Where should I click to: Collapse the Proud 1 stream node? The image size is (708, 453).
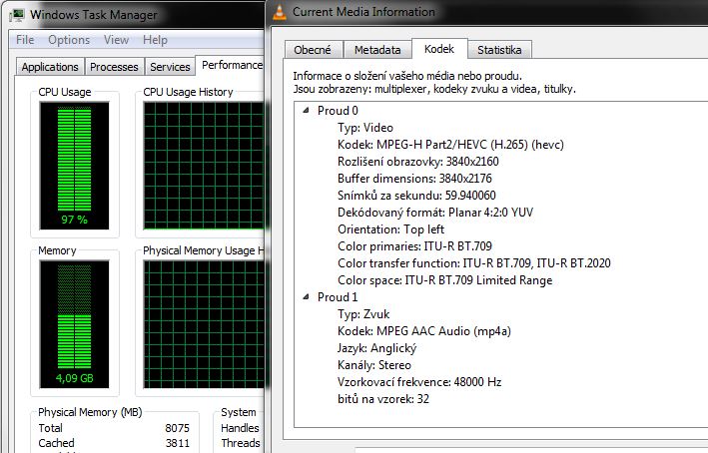[x=307, y=296]
